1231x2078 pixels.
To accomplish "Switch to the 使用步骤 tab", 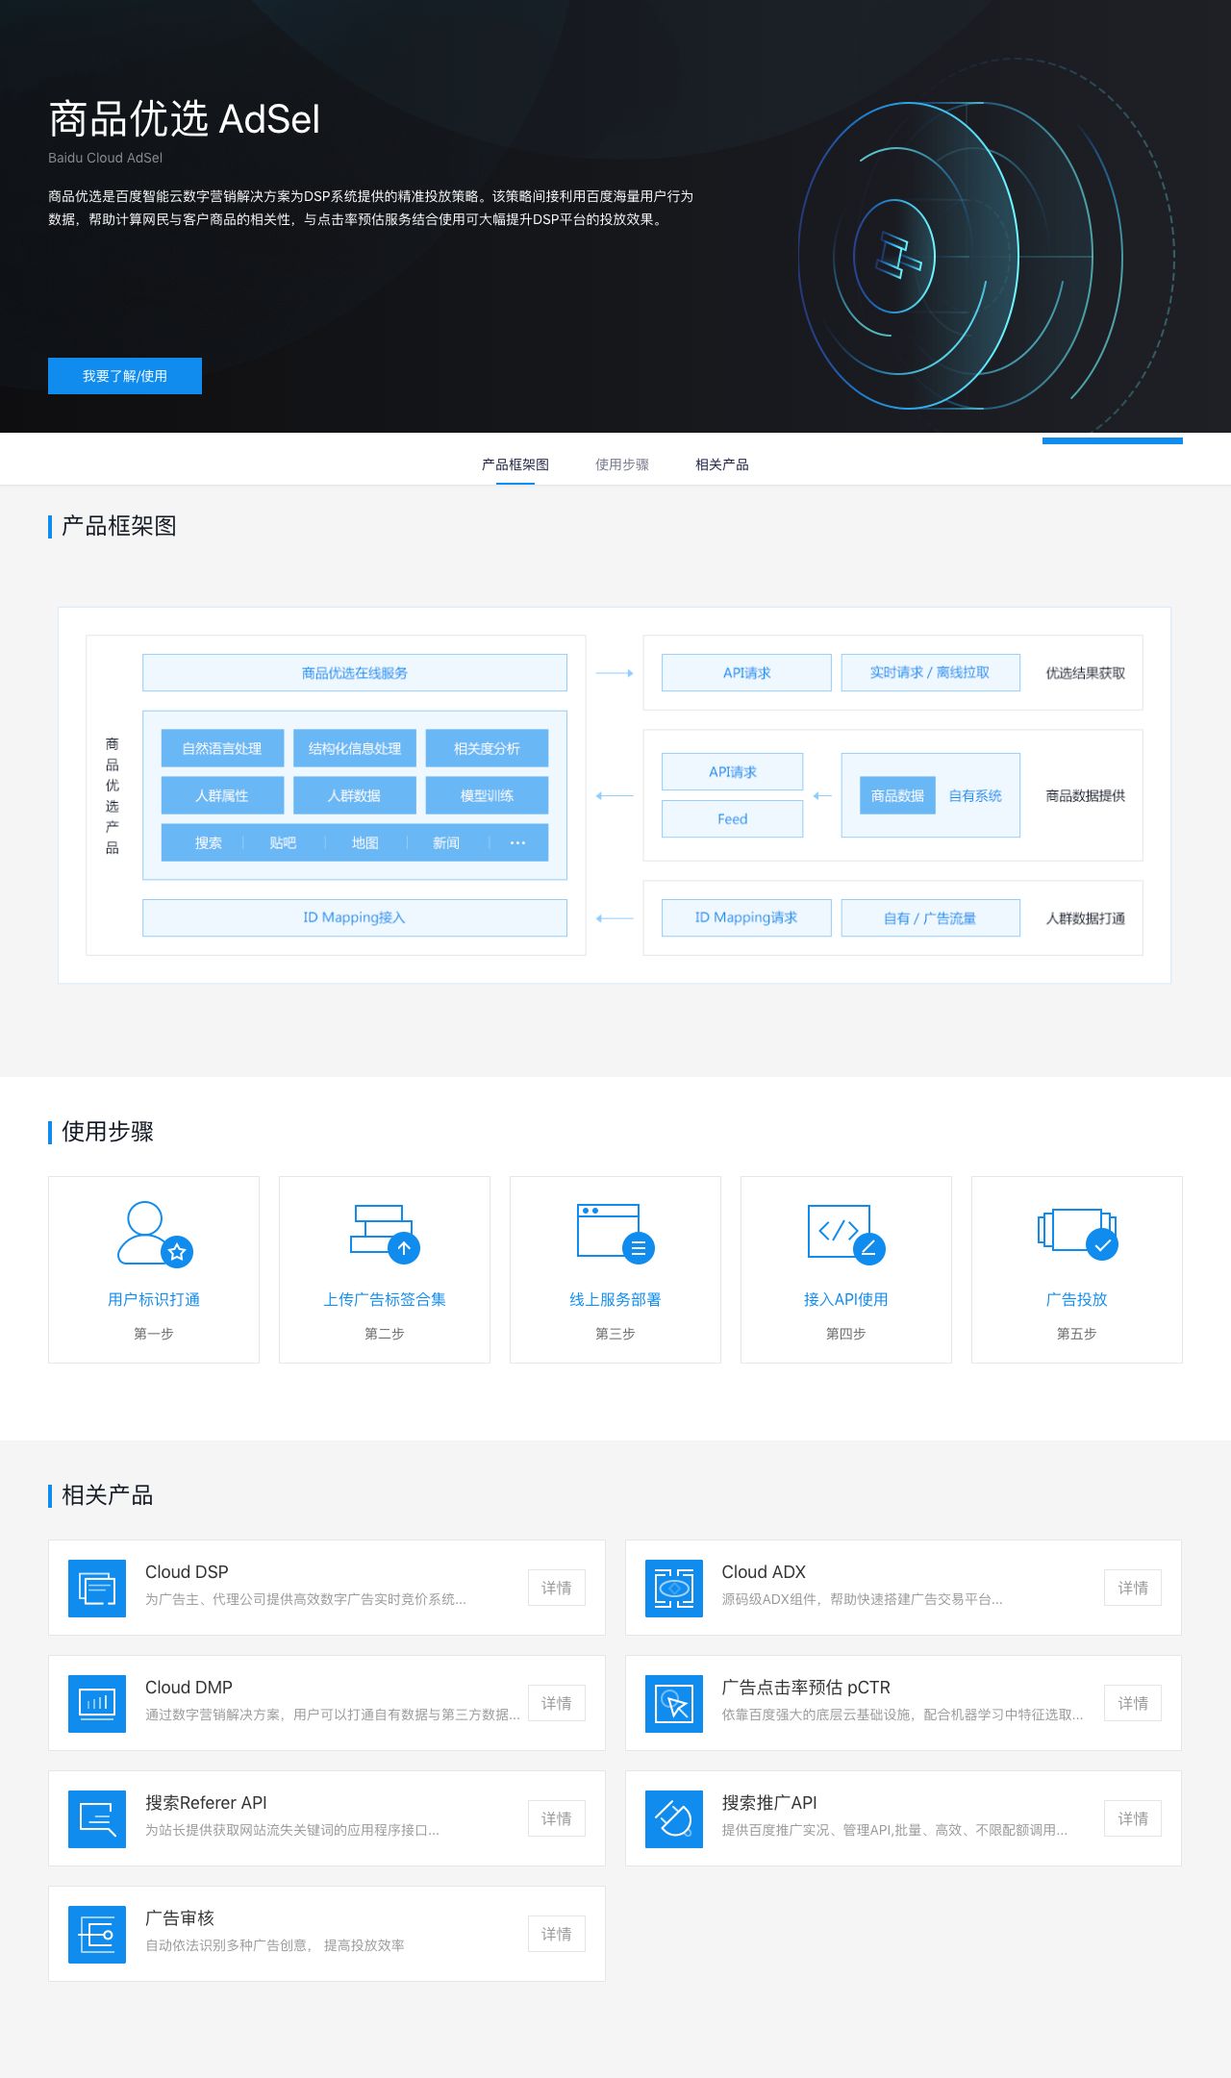I will coord(622,464).
